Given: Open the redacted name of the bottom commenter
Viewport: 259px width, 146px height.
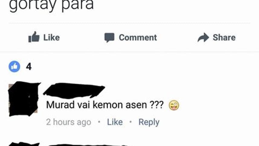Looking at the screenshot, I should pos(88,145).
